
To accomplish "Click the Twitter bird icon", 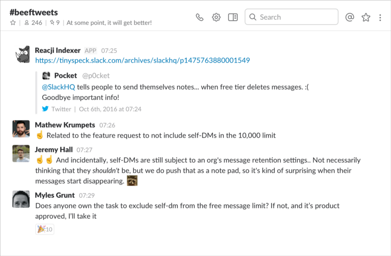I will (45, 109).
